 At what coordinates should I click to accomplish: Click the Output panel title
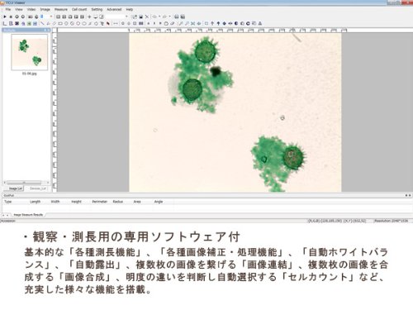click(9, 195)
